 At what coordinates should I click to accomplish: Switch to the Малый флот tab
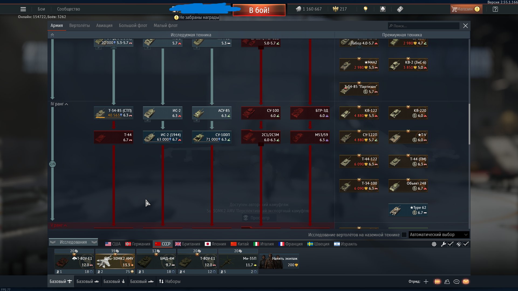[x=166, y=26]
